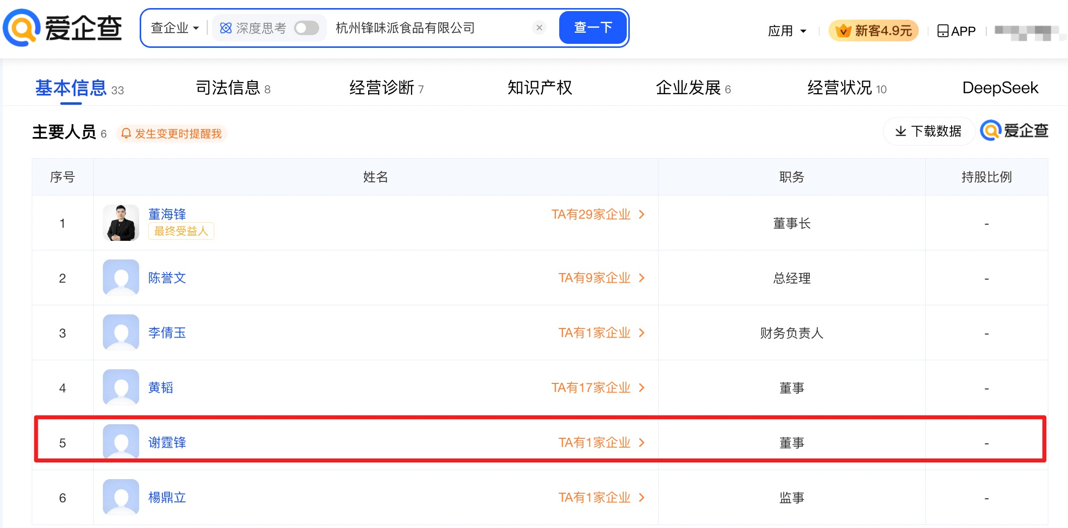This screenshot has width=1068, height=528.
Task: Click the 总经理 position cell
Action: 792,278
